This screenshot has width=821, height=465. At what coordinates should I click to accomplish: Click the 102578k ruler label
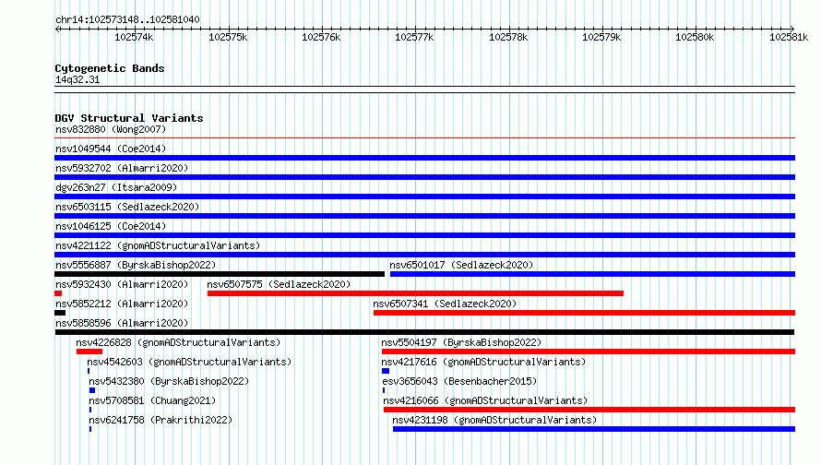[508, 37]
